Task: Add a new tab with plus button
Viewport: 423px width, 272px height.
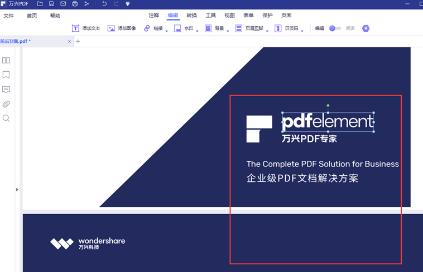Action: click(x=78, y=41)
